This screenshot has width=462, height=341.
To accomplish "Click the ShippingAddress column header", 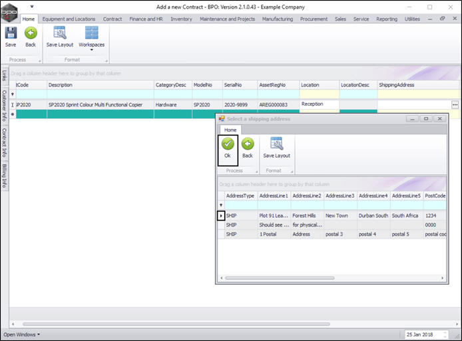I will tap(418, 84).
